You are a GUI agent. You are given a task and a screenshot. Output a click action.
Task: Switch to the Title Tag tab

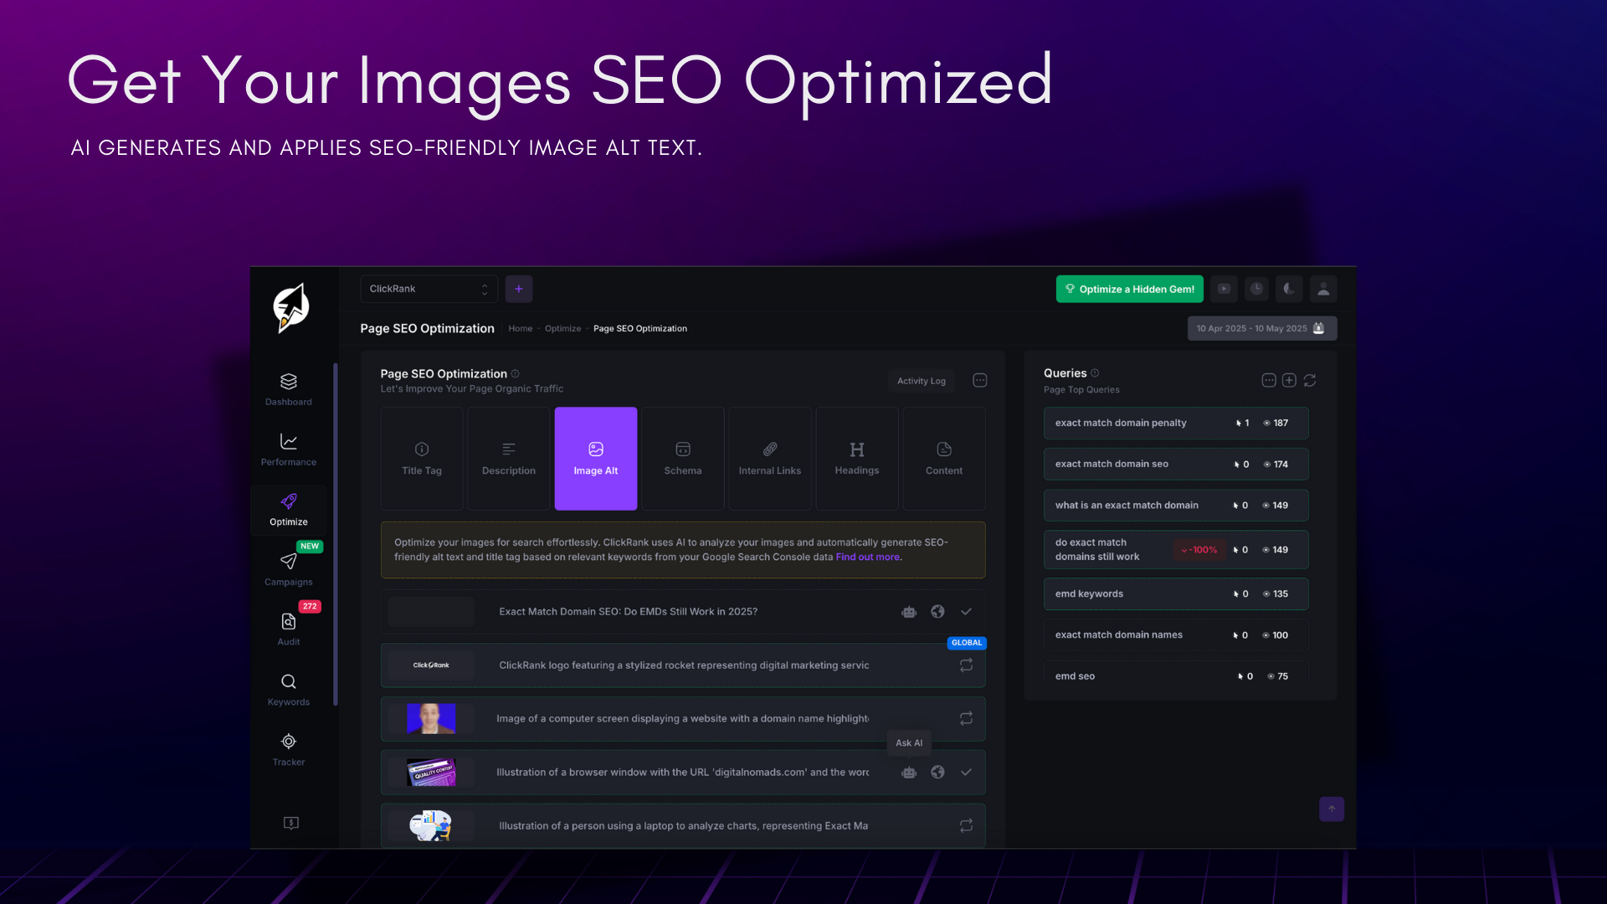click(422, 459)
